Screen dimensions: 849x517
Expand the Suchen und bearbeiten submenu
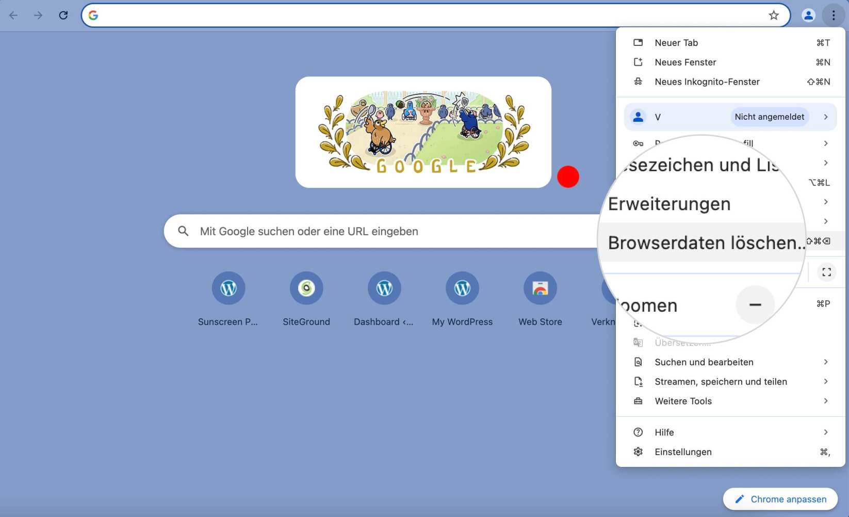(730, 362)
